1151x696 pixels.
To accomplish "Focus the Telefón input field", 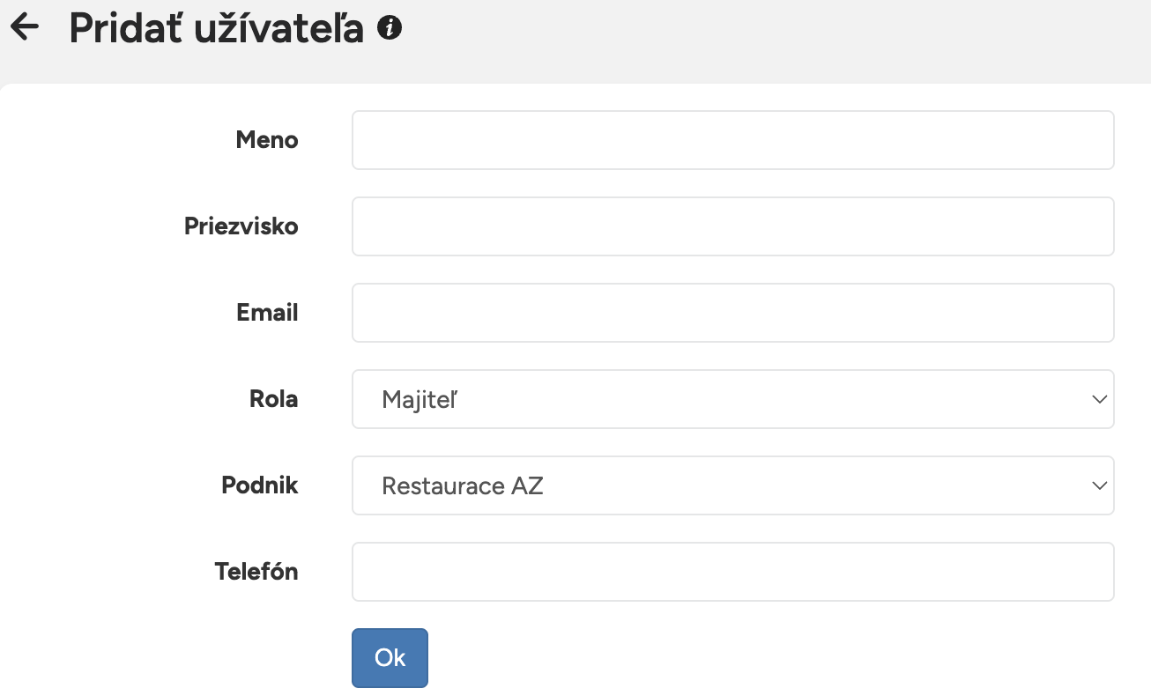I will (x=733, y=572).
